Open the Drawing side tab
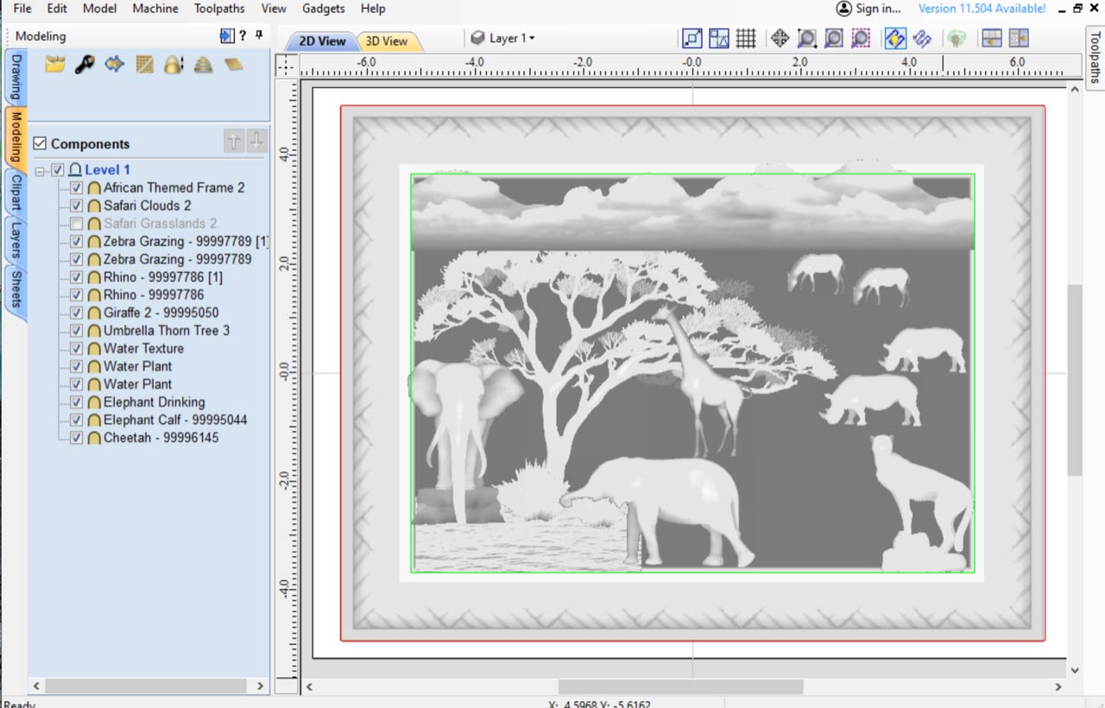Viewport: 1105px width, 708px height. pos(16,78)
